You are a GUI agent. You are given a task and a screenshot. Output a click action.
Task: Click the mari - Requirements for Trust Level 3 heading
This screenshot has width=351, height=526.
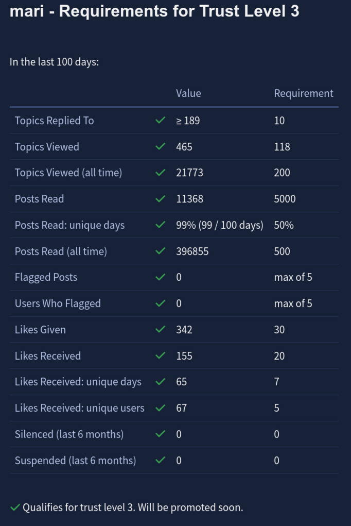154,11
